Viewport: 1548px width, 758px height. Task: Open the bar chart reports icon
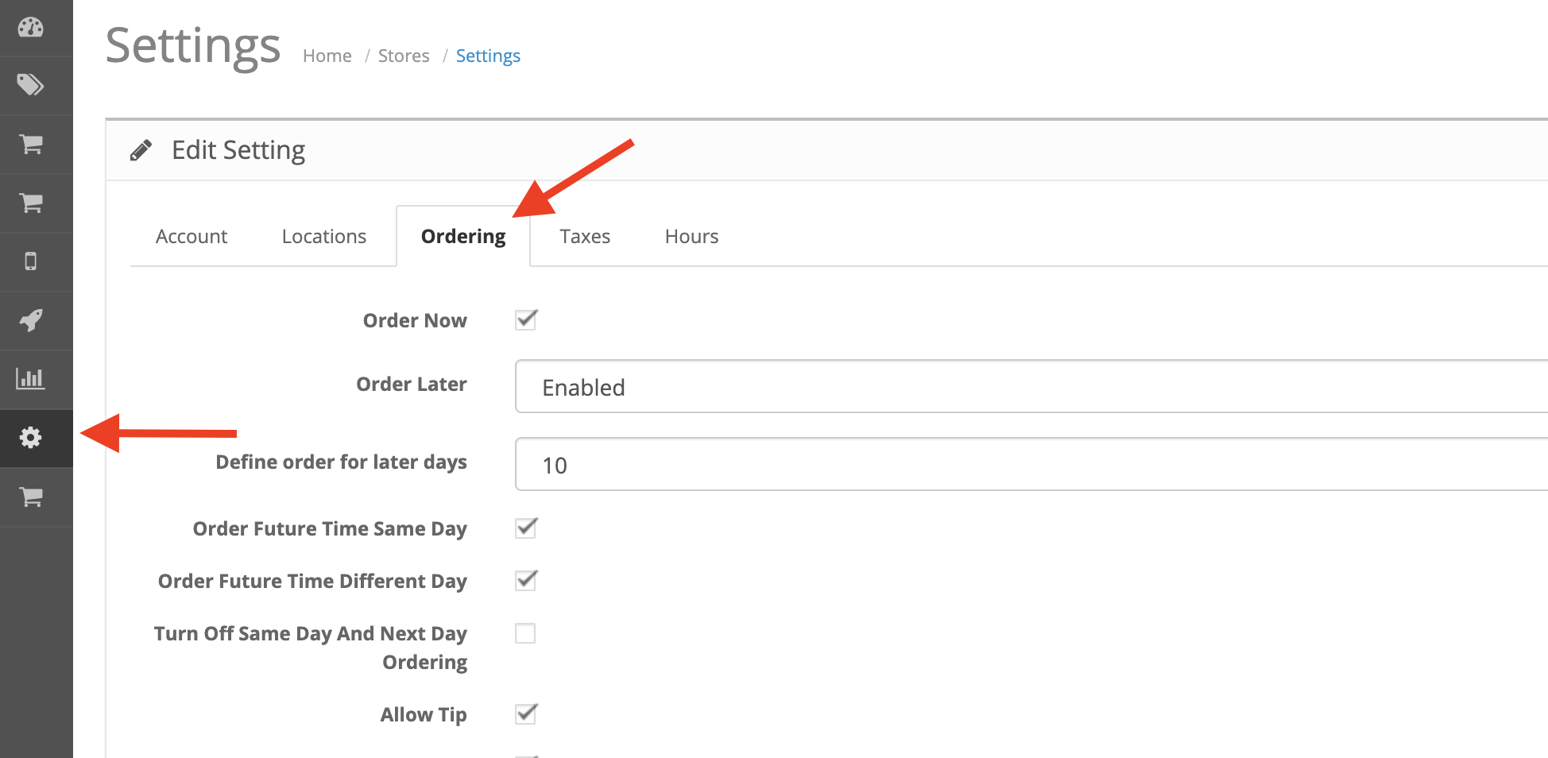click(31, 379)
